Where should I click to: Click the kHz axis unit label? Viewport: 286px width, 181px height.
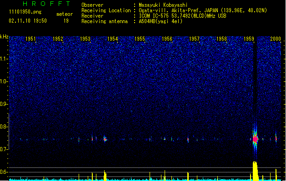point(4,37)
